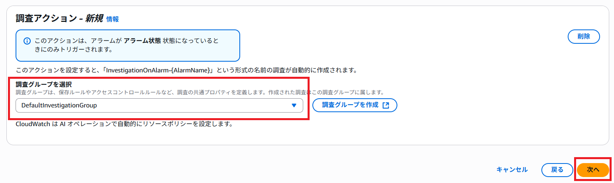Proceed with the orange 次へ button

pyautogui.click(x=593, y=169)
